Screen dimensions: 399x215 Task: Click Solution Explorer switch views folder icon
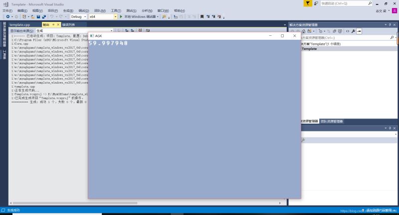(x=309, y=31)
